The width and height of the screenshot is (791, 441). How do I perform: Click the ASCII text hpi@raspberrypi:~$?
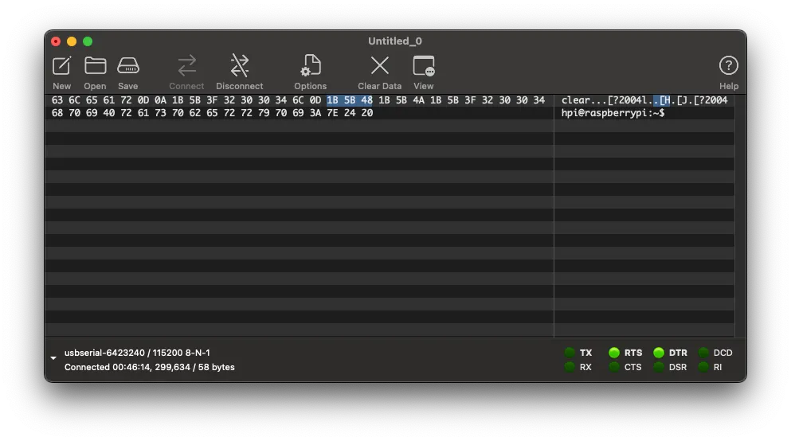pyautogui.click(x=613, y=113)
